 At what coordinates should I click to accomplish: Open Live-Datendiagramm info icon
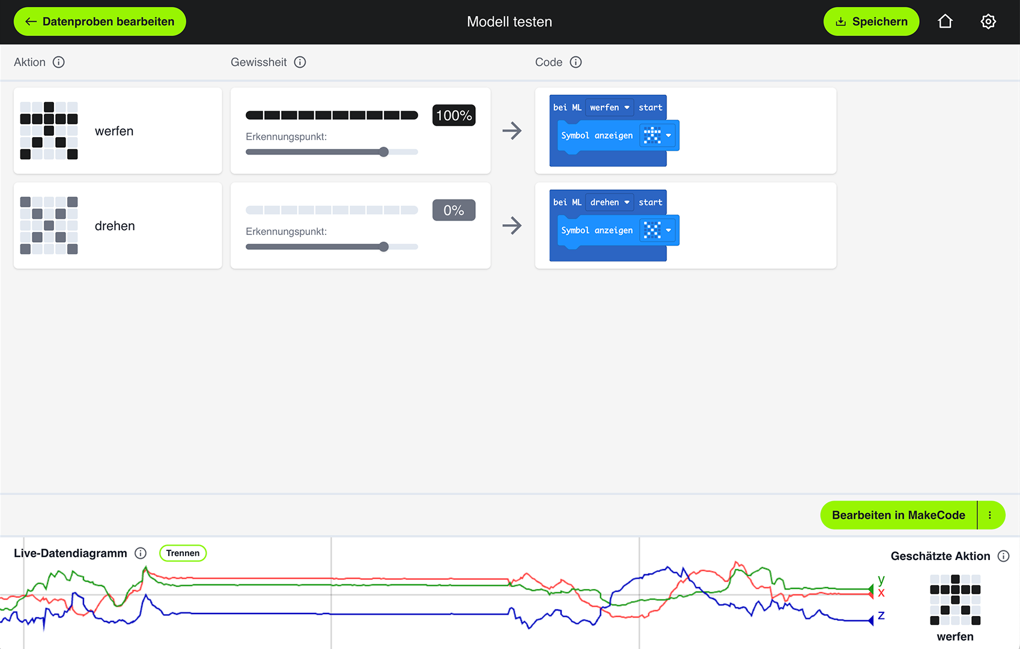point(141,553)
